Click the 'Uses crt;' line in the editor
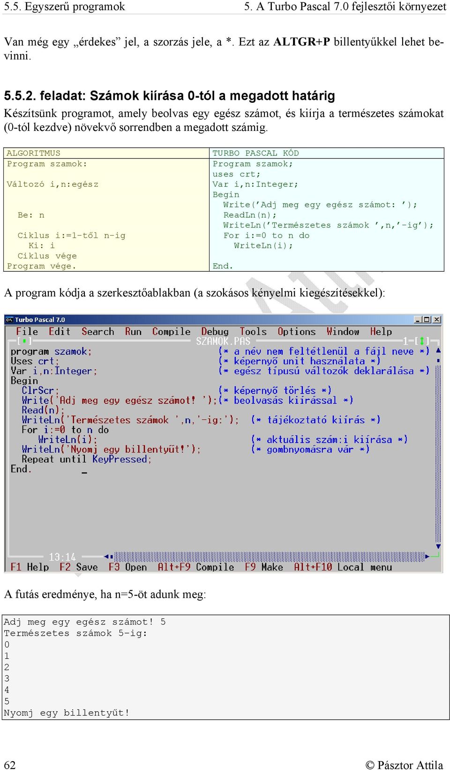Viewport: 450px width, 770px height. [35, 361]
